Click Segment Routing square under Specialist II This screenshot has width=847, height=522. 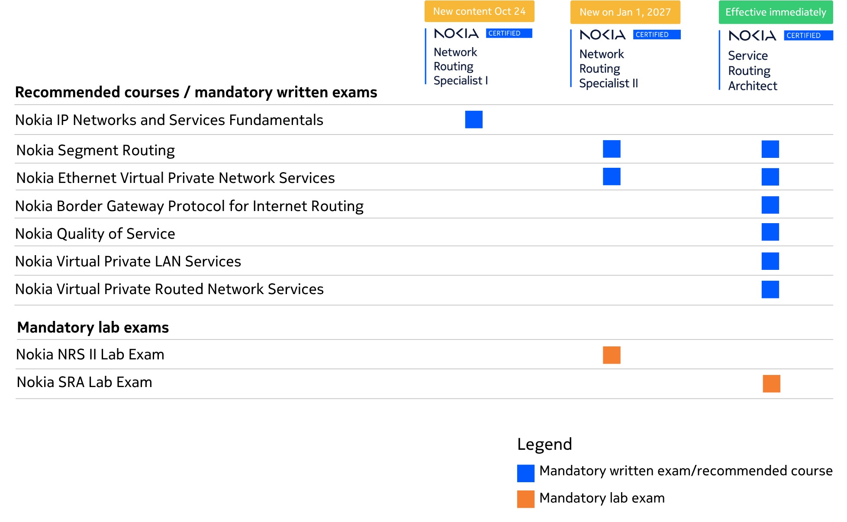click(612, 149)
